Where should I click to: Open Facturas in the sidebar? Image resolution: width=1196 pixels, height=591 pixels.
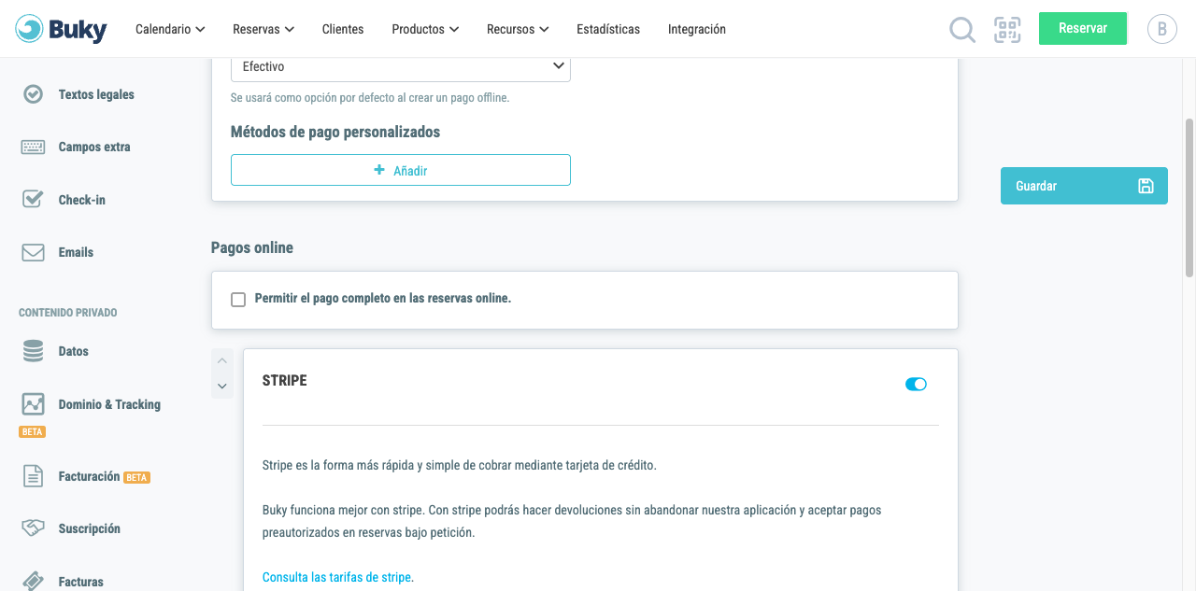tap(80, 582)
